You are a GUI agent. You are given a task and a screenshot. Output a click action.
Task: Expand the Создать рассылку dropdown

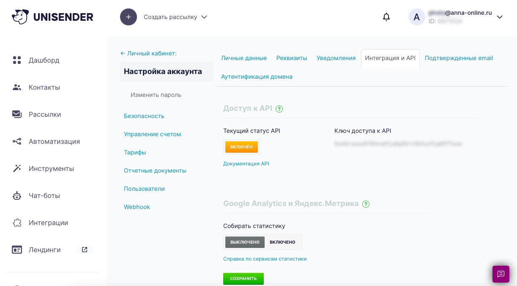204,17
